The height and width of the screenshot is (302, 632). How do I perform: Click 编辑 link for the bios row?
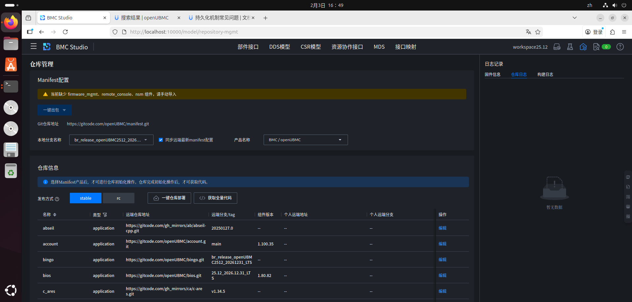442,275
